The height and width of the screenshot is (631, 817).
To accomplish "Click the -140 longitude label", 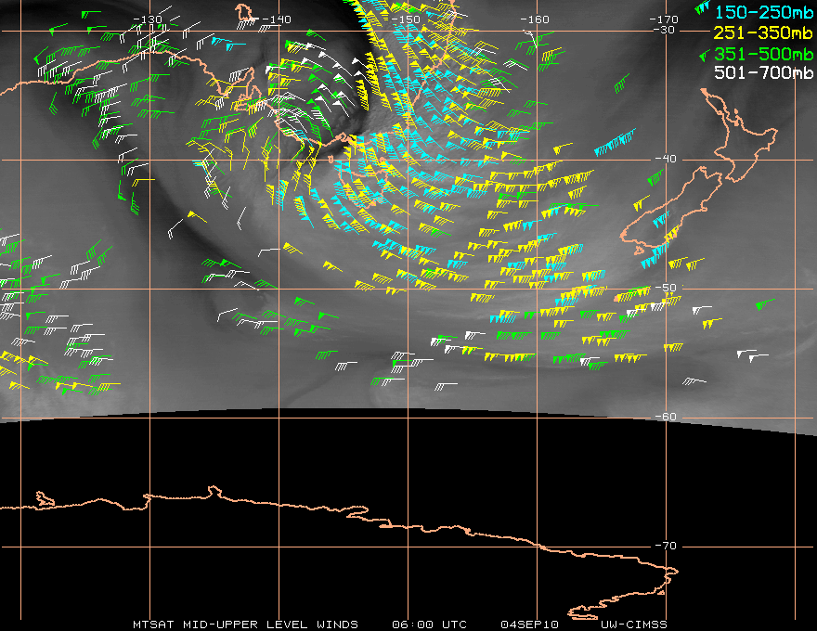I will pyautogui.click(x=277, y=19).
